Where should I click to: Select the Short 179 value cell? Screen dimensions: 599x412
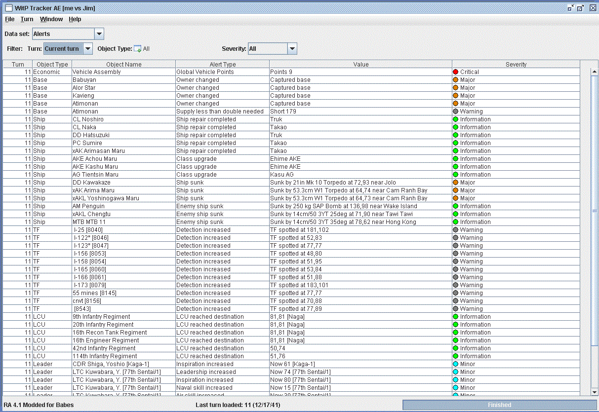(361, 112)
